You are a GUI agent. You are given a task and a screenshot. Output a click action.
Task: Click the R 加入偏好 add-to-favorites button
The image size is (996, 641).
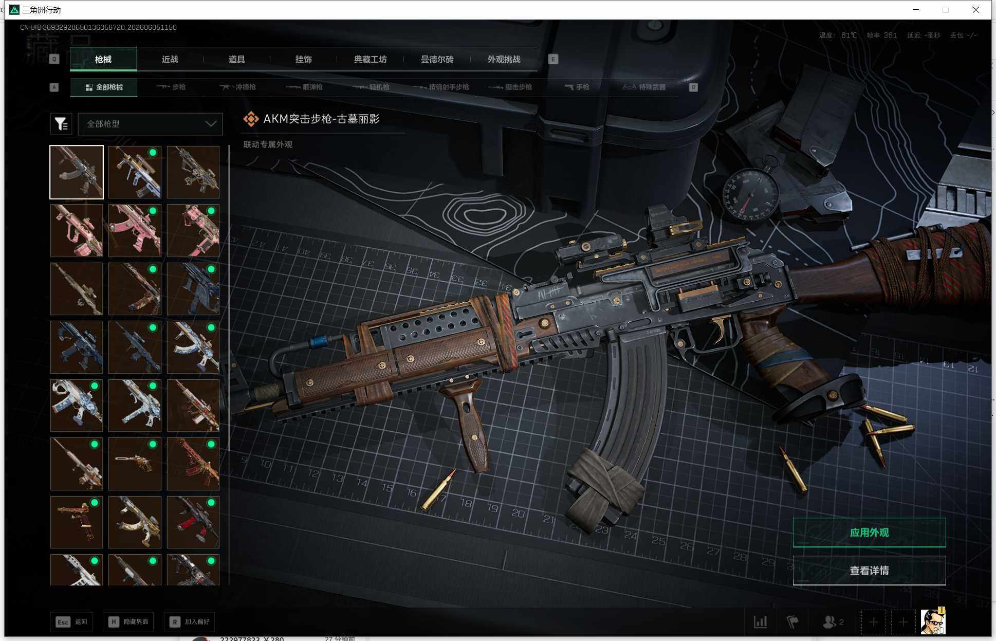coord(190,621)
